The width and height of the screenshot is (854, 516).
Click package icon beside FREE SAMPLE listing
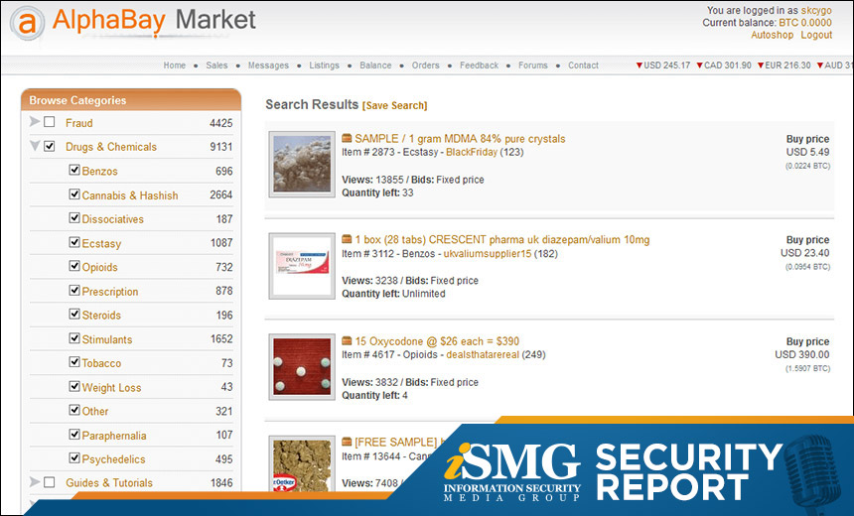click(x=347, y=442)
